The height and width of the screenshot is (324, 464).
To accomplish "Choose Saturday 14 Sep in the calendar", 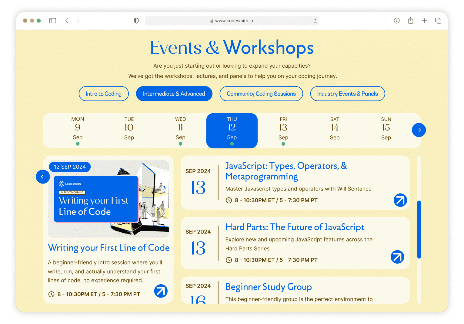I will (x=335, y=130).
